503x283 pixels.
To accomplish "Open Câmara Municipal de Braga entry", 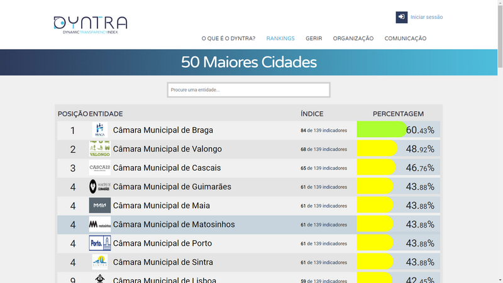I will (x=163, y=130).
